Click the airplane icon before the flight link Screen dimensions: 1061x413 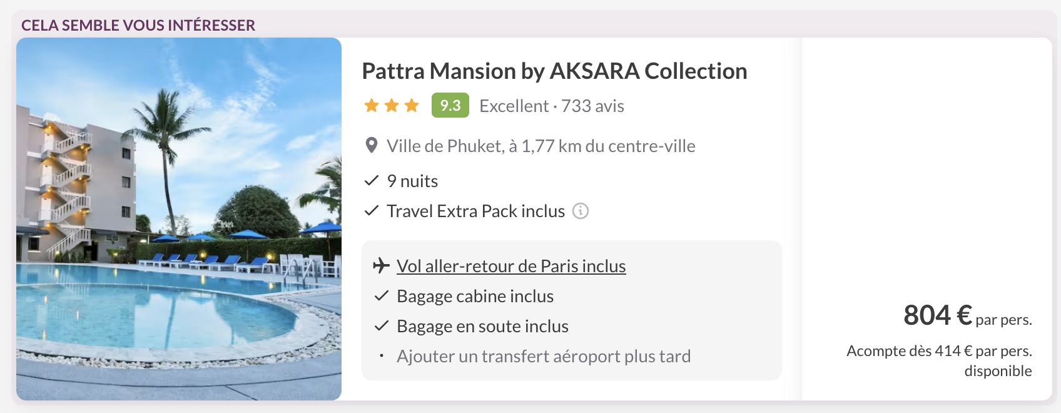[x=381, y=266]
